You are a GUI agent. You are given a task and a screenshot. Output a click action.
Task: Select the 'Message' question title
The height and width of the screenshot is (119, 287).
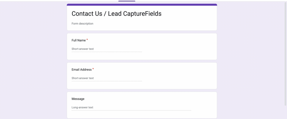(78, 99)
